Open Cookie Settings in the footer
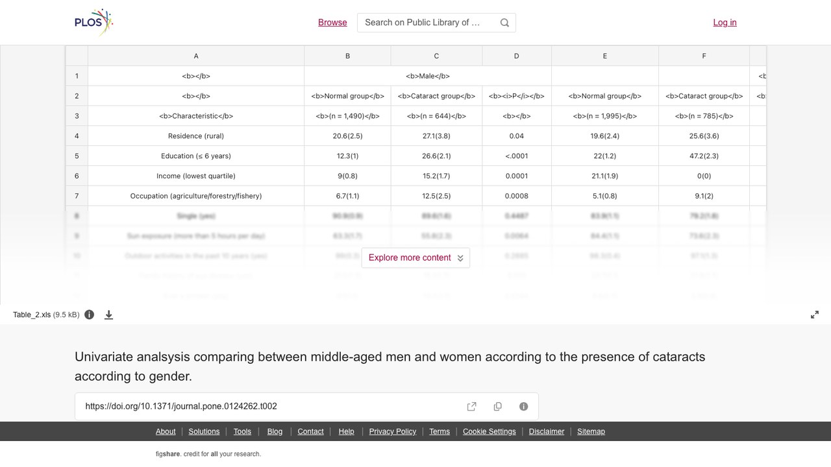The height and width of the screenshot is (467, 831). pos(490,431)
